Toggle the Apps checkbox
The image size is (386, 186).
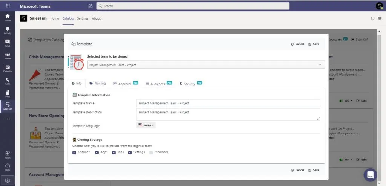[x=97, y=152]
